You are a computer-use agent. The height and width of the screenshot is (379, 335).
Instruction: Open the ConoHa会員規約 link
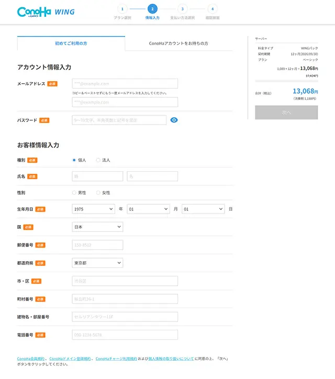(x=31, y=359)
